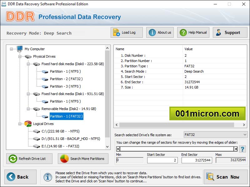Select E:\ (14.90 GB - FAT32) logical drive
Screen dimensions: 250x187
[60, 146]
